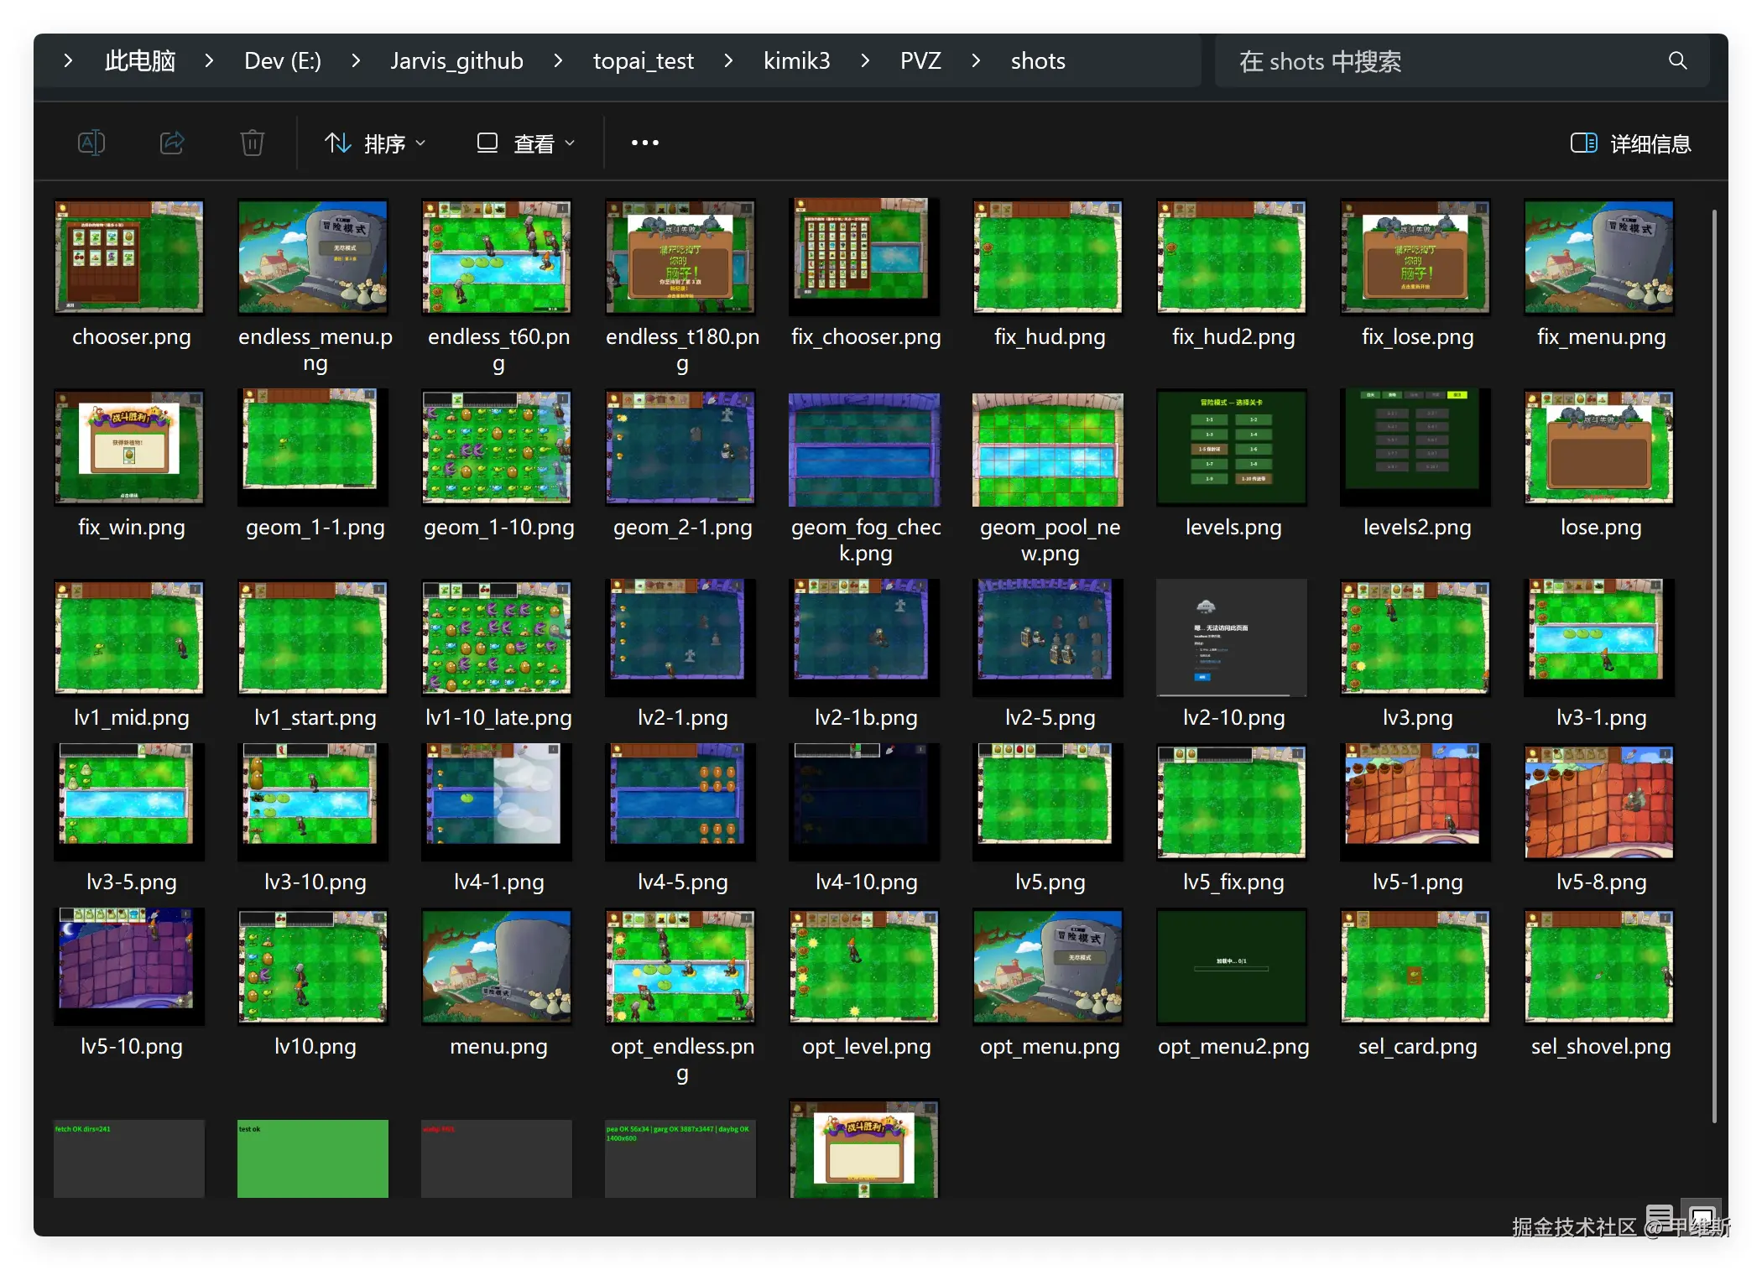The height and width of the screenshot is (1270, 1762).
Task: Select the sel_shovel.png thumbnail
Action: pos(1599,966)
